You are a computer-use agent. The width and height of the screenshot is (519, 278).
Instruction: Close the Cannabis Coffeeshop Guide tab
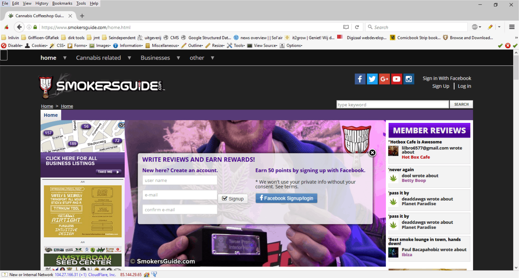[70, 16]
